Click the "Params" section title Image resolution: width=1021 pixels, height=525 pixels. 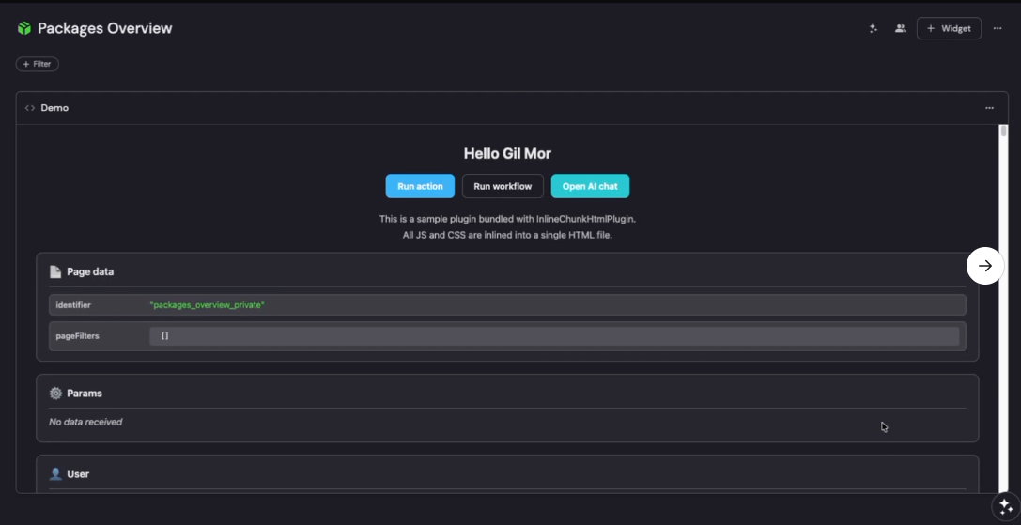coord(84,394)
